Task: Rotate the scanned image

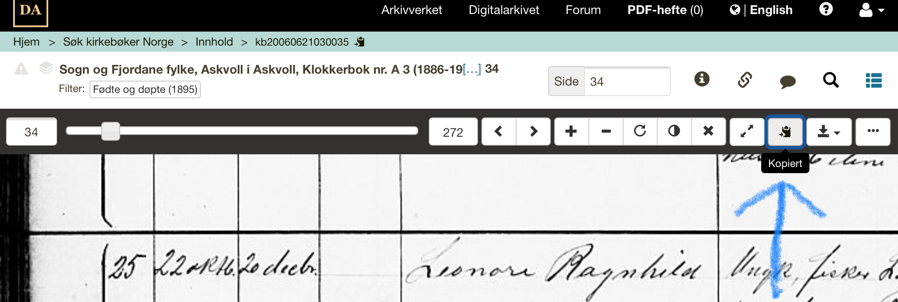Action: click(x=640, y=131)
